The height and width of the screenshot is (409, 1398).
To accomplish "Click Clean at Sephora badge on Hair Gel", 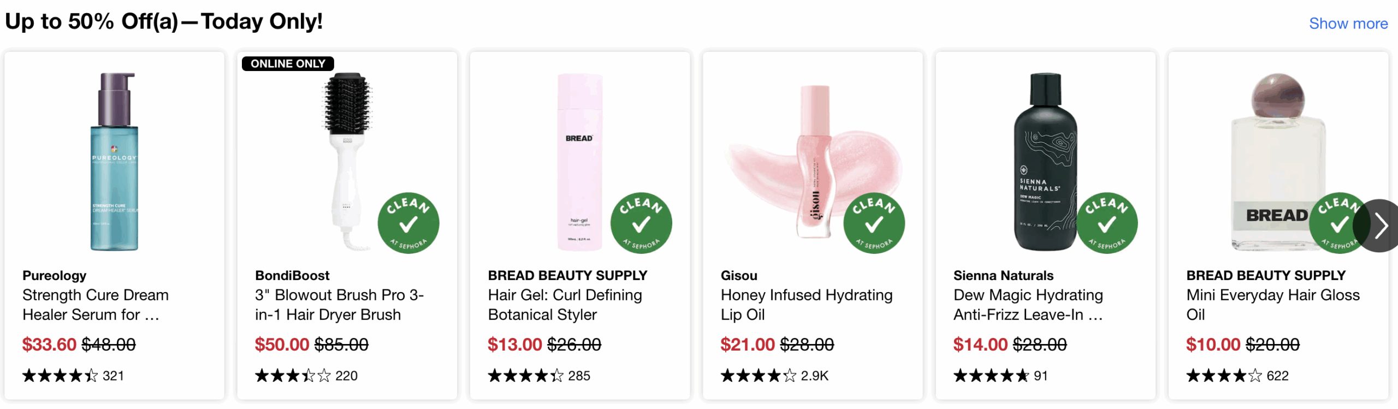I will click(641, 223).
